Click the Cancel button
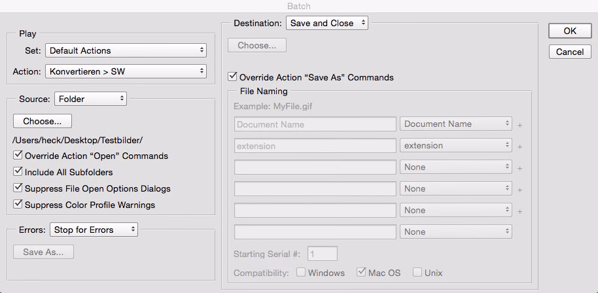Viewport: 598px width, 293px height. (569, 52)
